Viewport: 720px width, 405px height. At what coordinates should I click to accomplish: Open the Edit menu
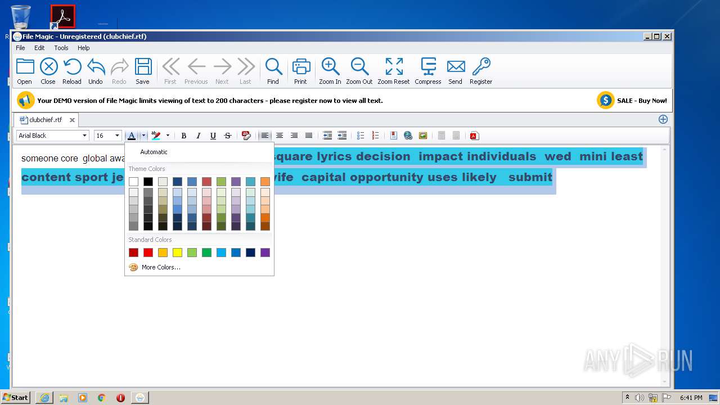(39, 48)
